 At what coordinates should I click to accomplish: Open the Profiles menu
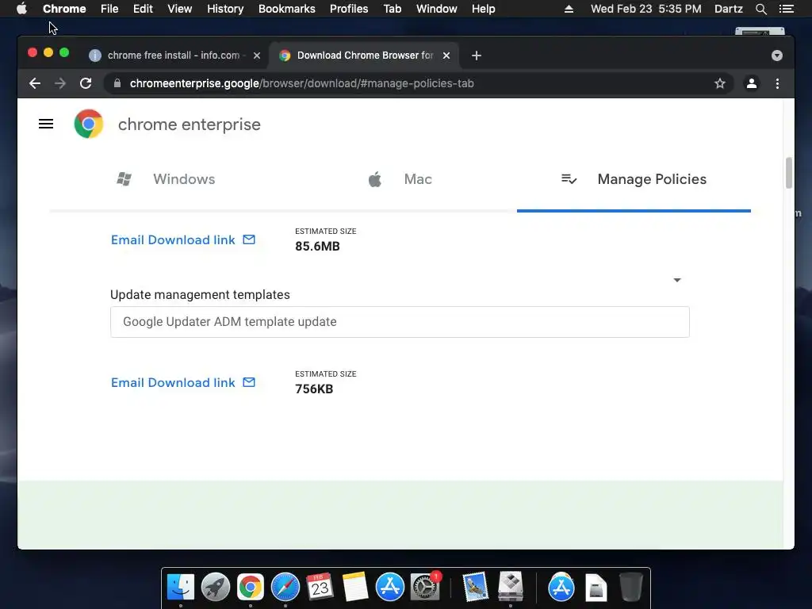click(349, 9)
